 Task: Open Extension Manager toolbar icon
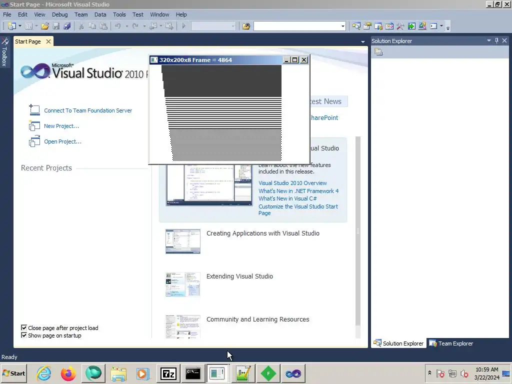coord(422,26)
